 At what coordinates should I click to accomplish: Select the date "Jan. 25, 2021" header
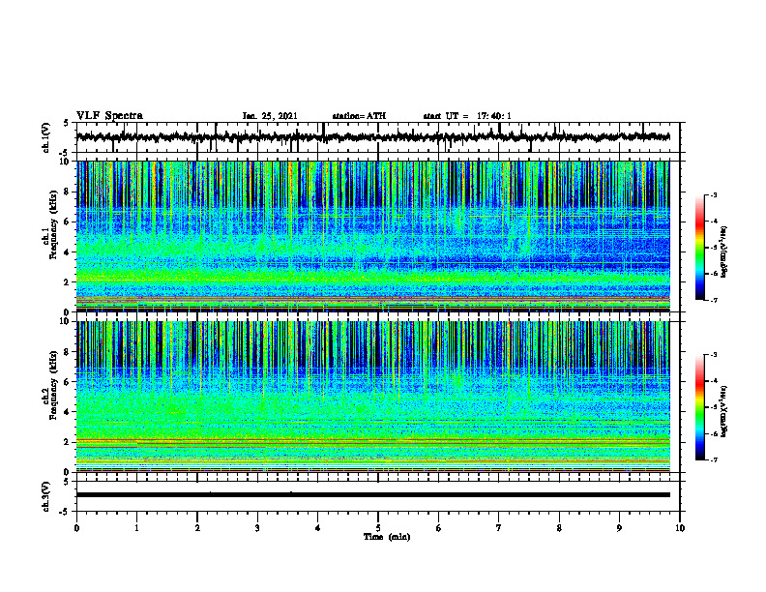(x=270, y=116)
